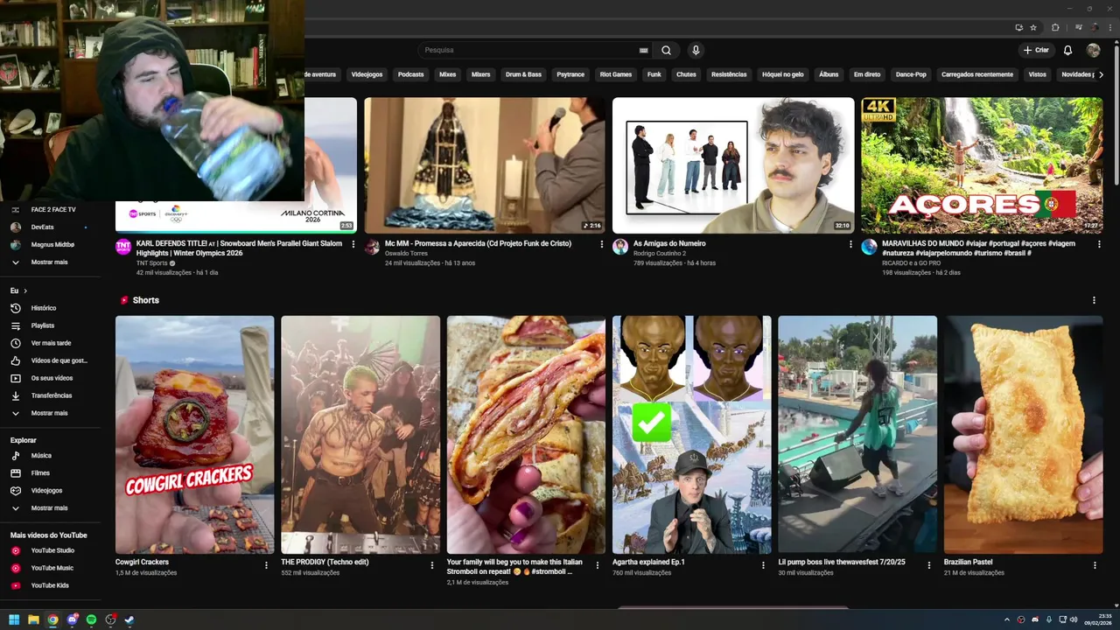The height and width of the screenshot is (630, 1120).
Task: Select the Hóquei no gelo chip
Action: click(783, 74)
